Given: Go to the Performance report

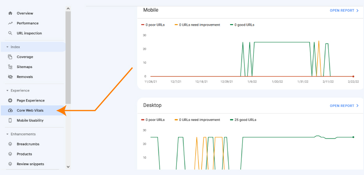Looking at the screenshot, I should [28, 23].
